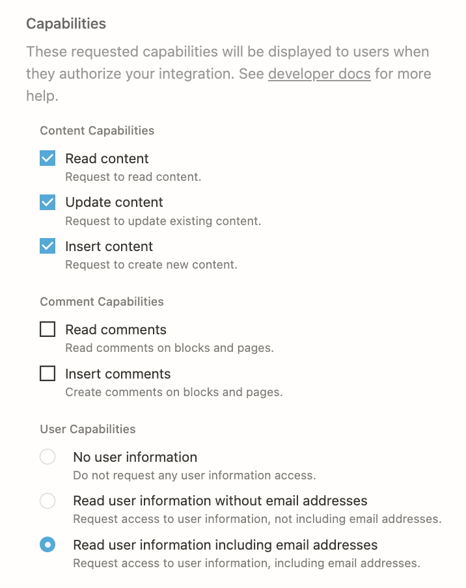Click the Insert content label
Viewport: 466px width, 588px height.
coord(109,246)
